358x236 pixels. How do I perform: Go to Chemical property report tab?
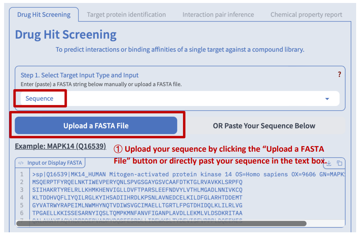(306, 15)
